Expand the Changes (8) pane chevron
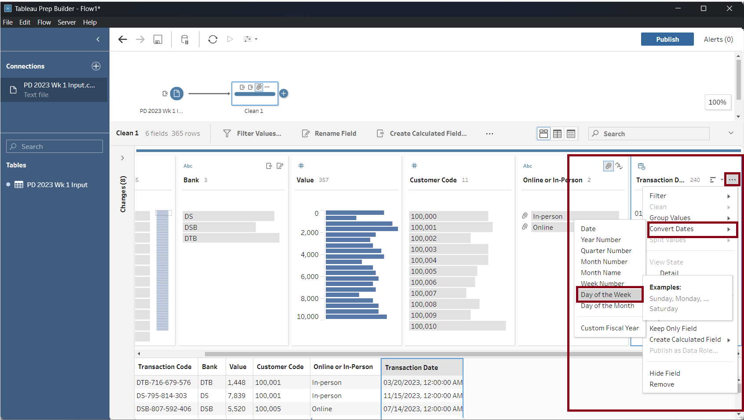The image size is (744, 420). click(123, 158)
